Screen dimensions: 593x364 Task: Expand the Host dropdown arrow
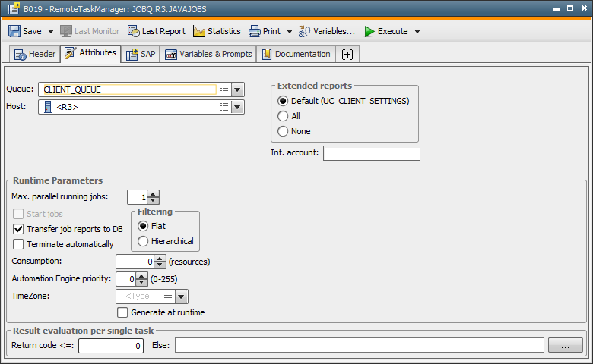[238, 107]
